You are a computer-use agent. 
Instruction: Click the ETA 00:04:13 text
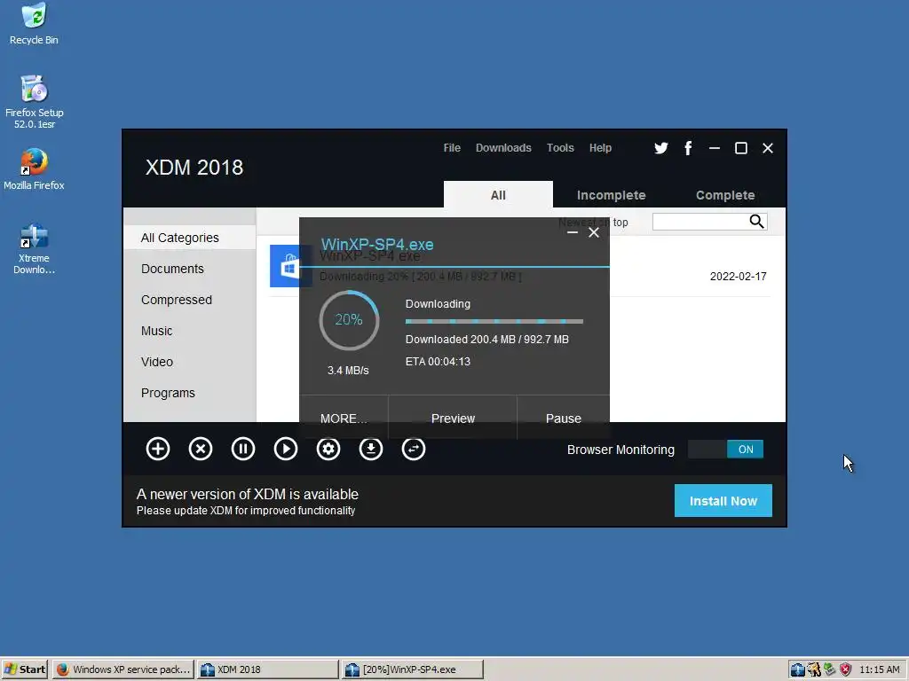click(x=438, y=362)
